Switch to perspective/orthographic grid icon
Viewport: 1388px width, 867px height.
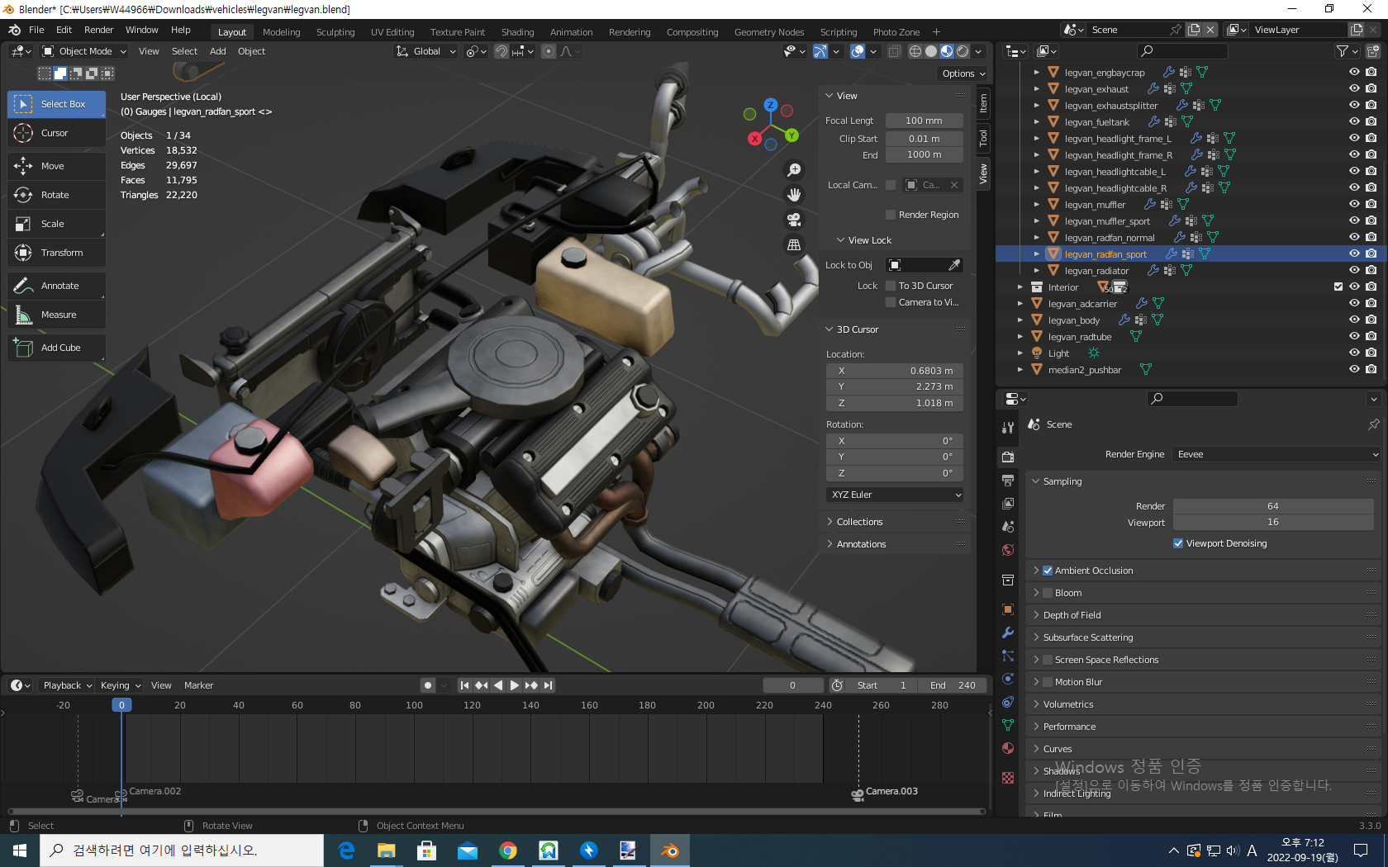point(794,245)
